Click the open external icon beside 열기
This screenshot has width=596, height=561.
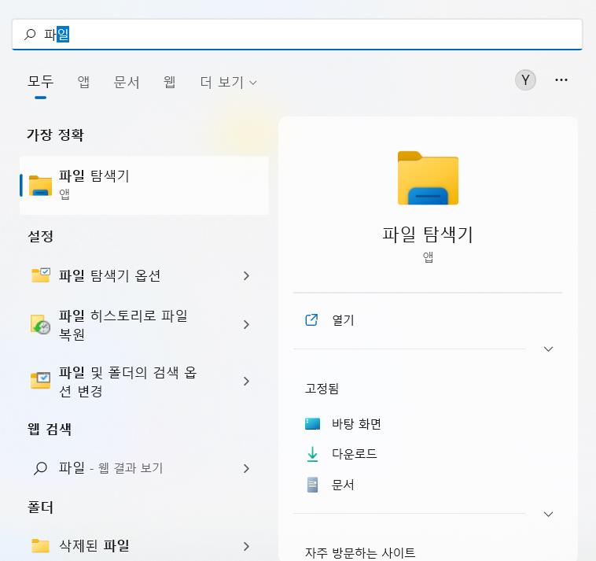[311, 320]
